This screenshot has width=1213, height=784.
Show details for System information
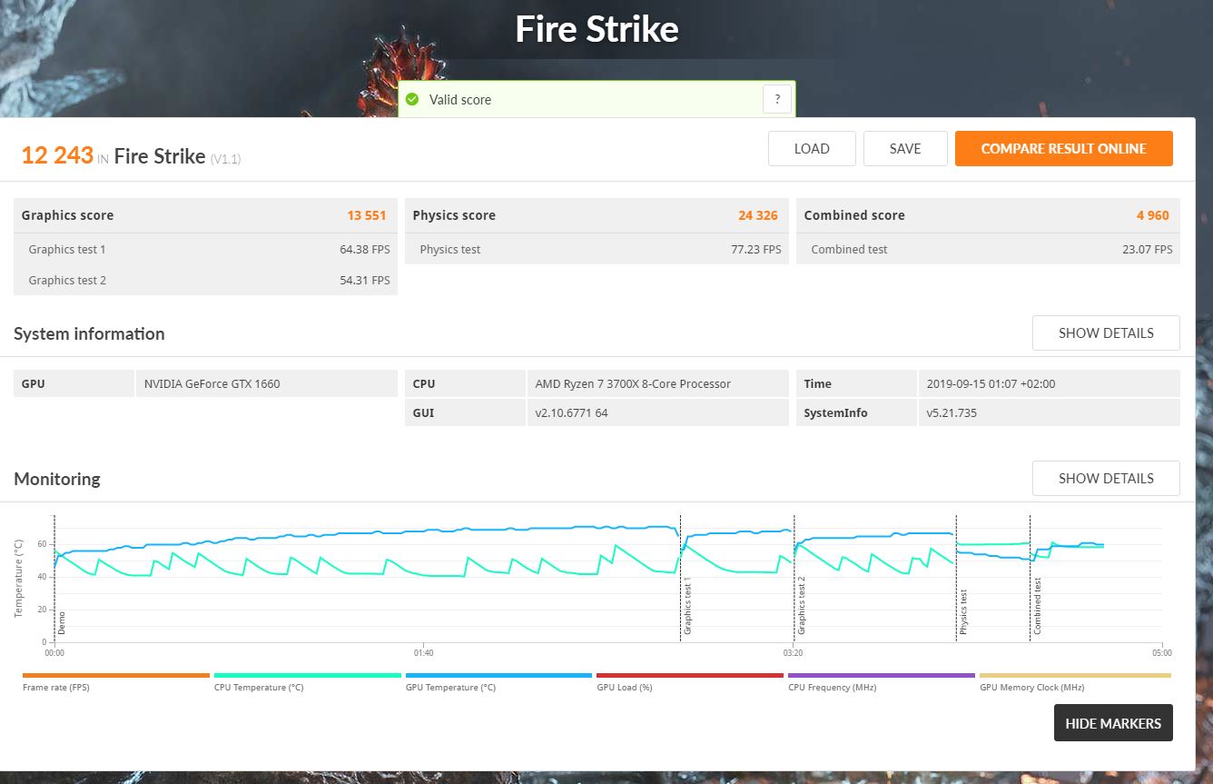click(1106, 333)
